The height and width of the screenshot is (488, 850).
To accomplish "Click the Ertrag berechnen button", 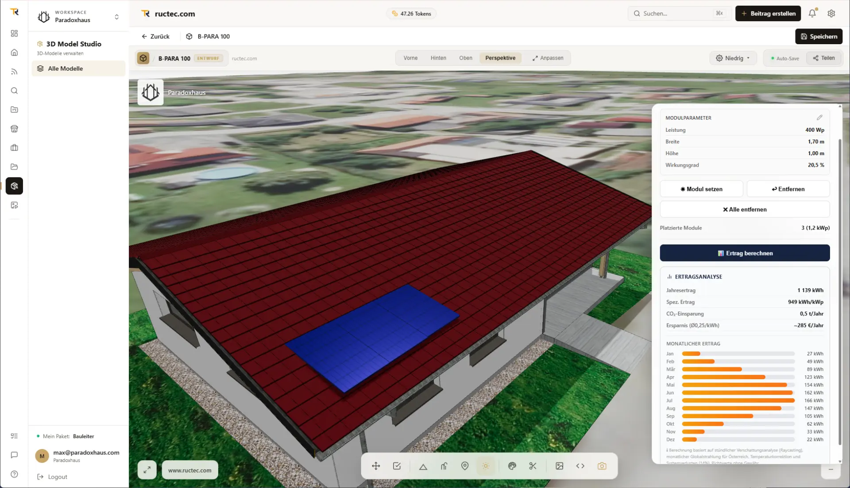I will 745,253.
